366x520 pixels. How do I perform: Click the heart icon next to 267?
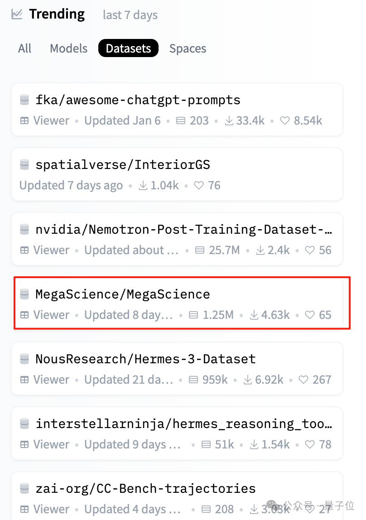[303, 380]
